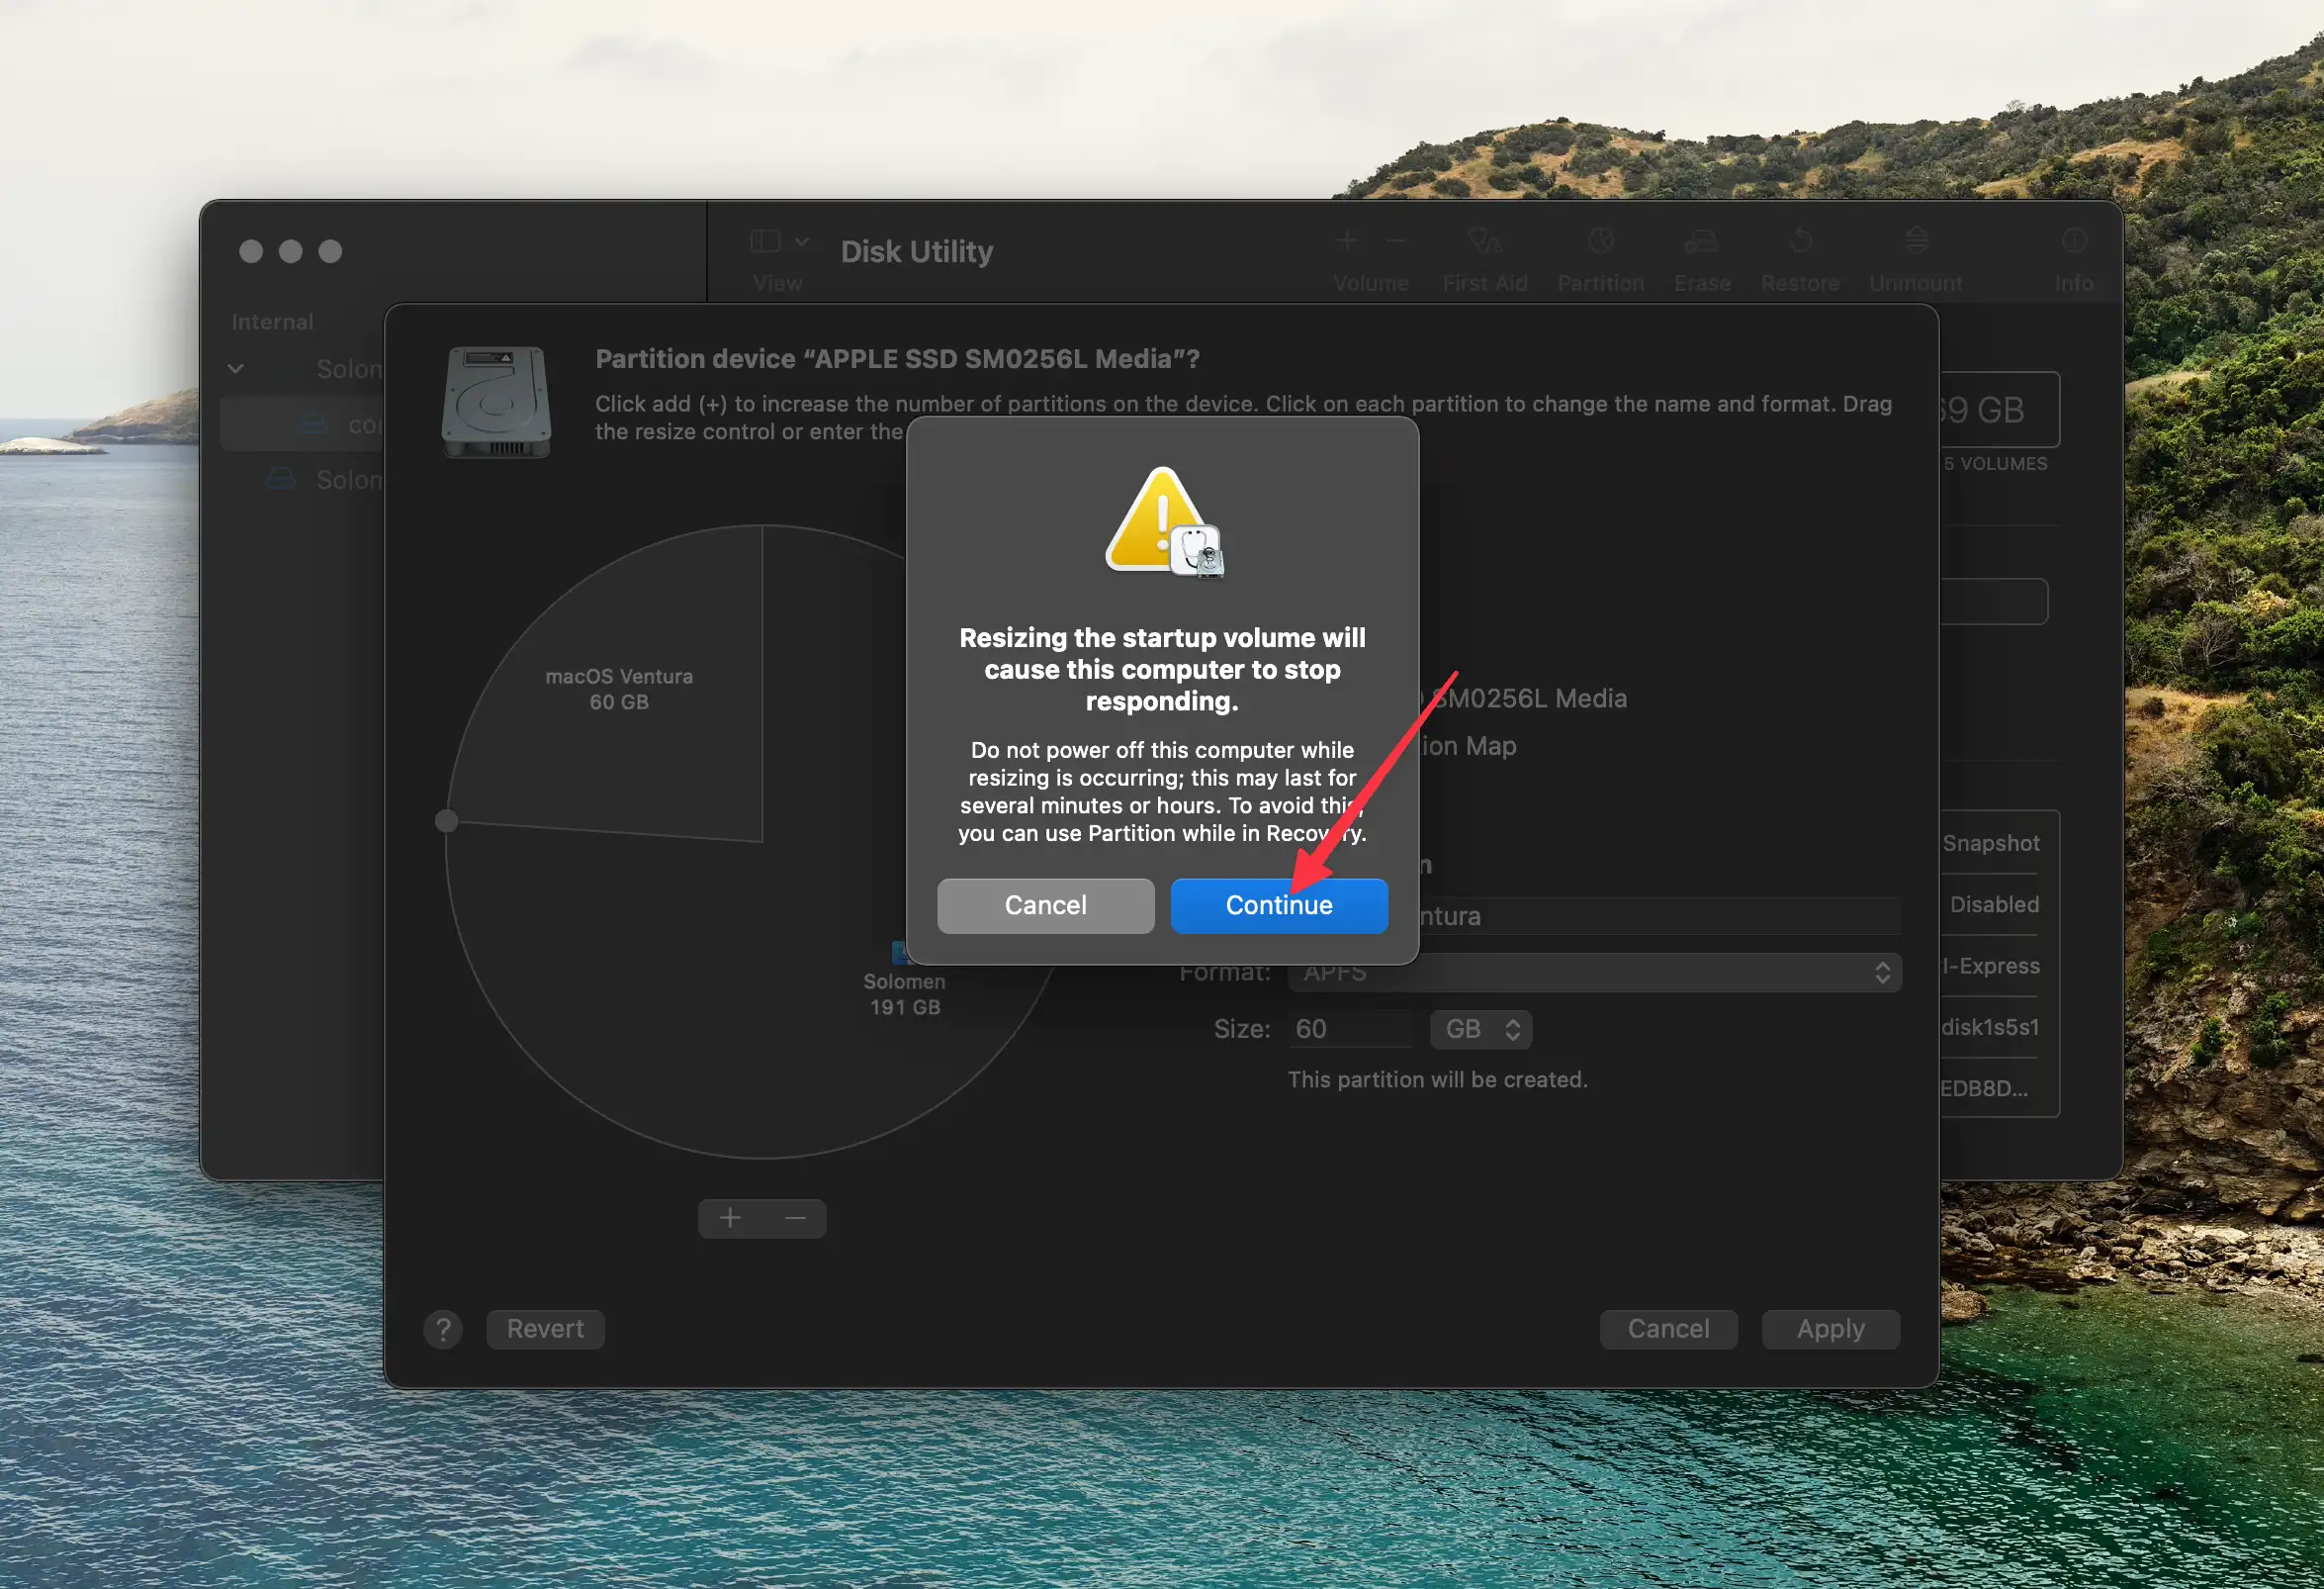Click the close window button of Disk Utility
Viewport: 2324px width, 1589px height.
[251, 251]
